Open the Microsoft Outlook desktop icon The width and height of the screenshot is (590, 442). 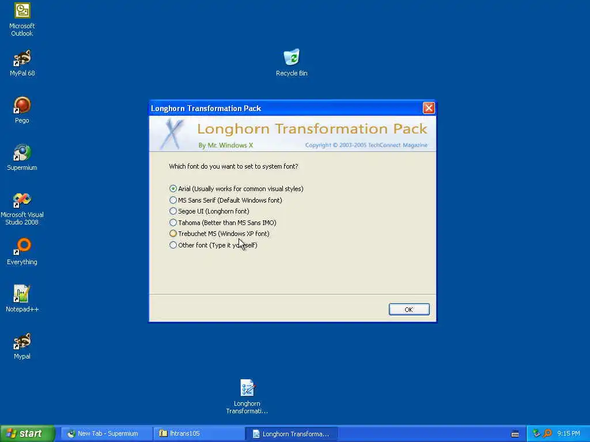pos(22,20)
